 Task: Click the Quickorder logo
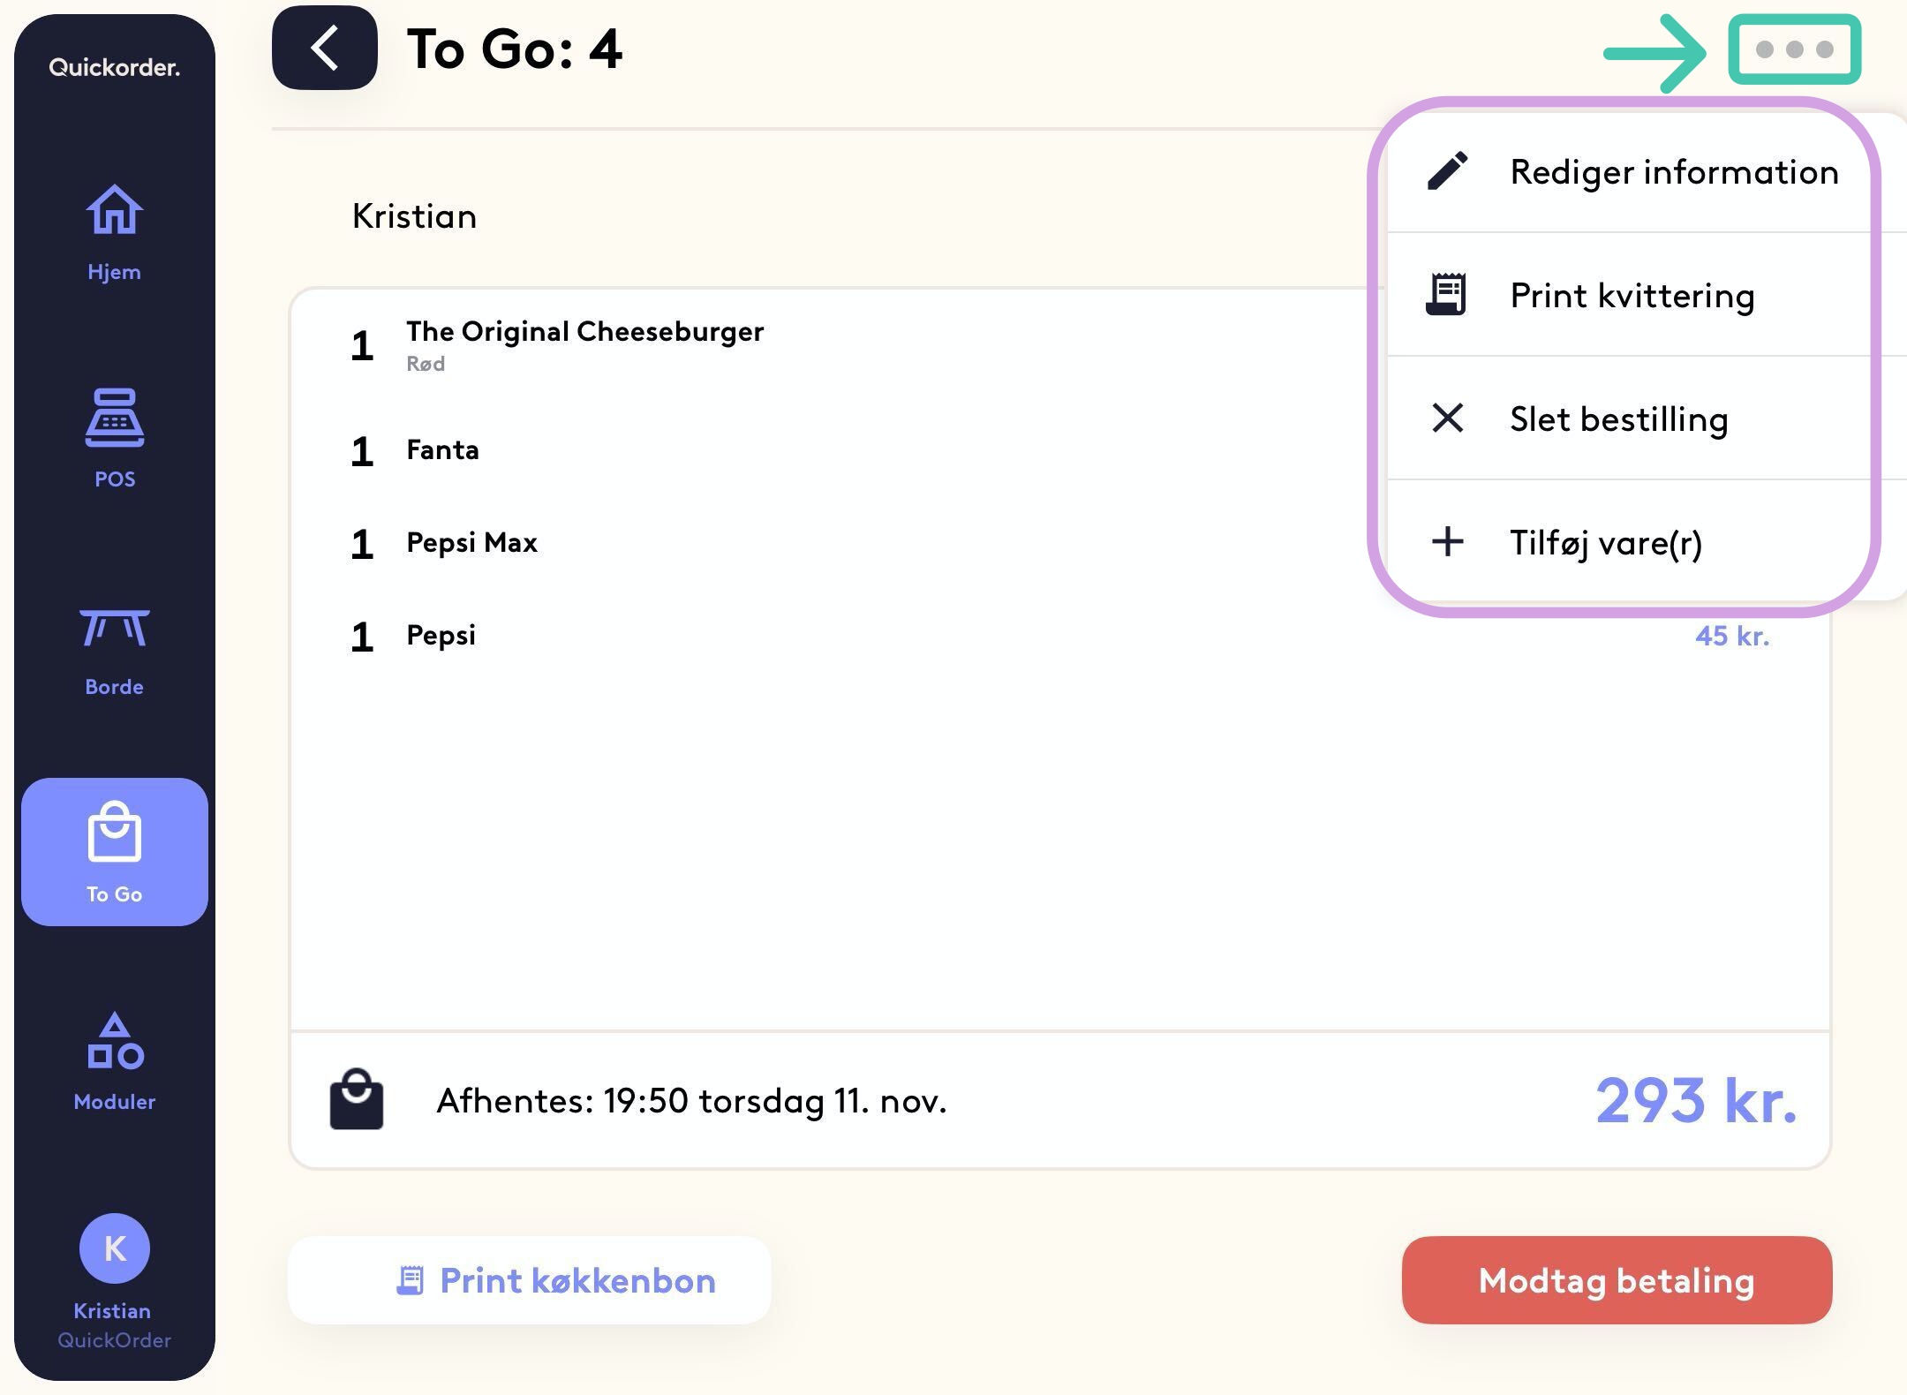[114, 67]
